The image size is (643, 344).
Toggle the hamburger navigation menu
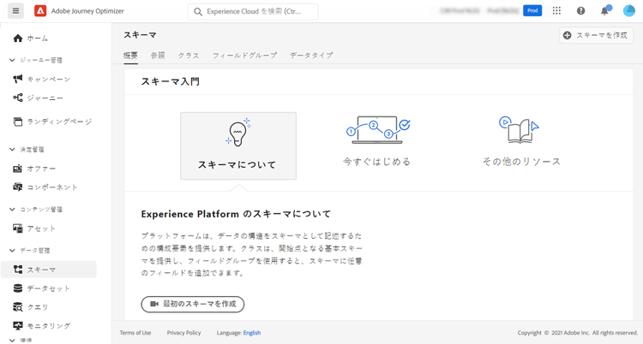tap(15, 11)
